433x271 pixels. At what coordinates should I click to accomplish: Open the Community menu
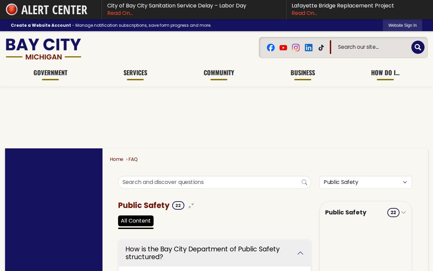[219, 73]
